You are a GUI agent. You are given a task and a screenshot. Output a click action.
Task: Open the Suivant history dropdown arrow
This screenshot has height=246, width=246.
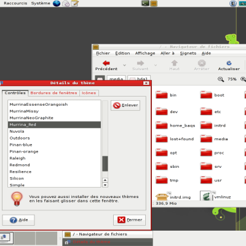(156, 65)
